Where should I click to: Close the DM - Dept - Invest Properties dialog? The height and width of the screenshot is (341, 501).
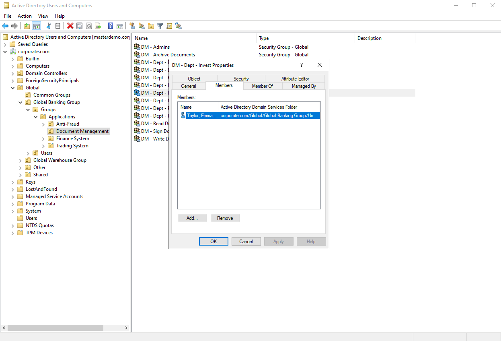coord(320,65)
